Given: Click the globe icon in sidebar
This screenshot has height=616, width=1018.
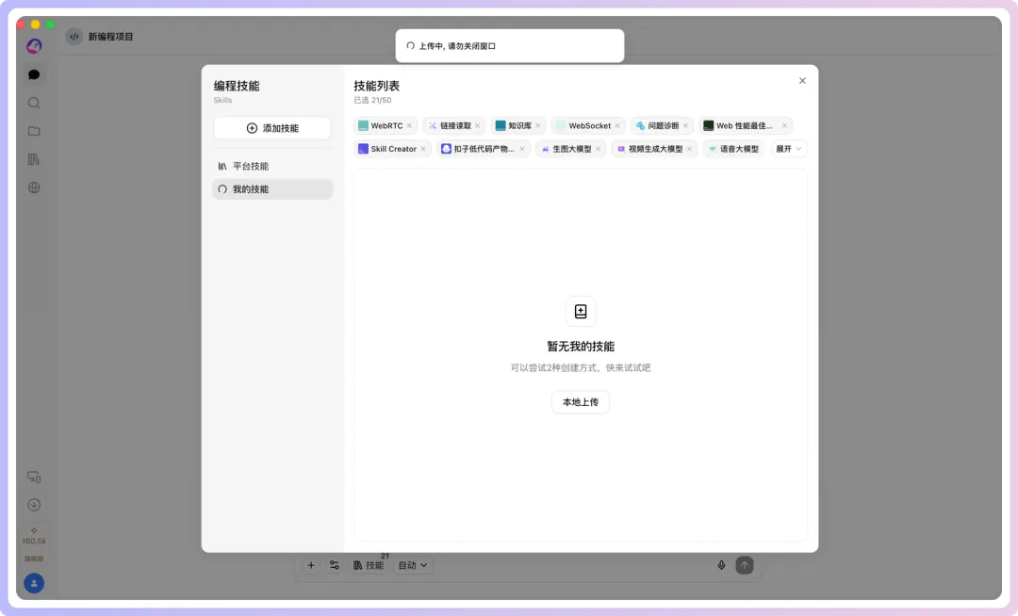Looking at the screenshot, I should pos(34,188).
